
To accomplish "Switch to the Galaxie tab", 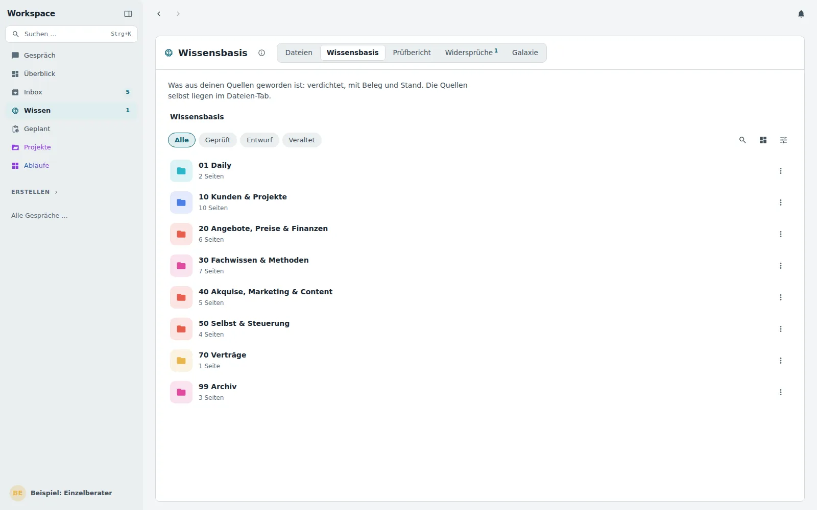I will tap(525, 53).
